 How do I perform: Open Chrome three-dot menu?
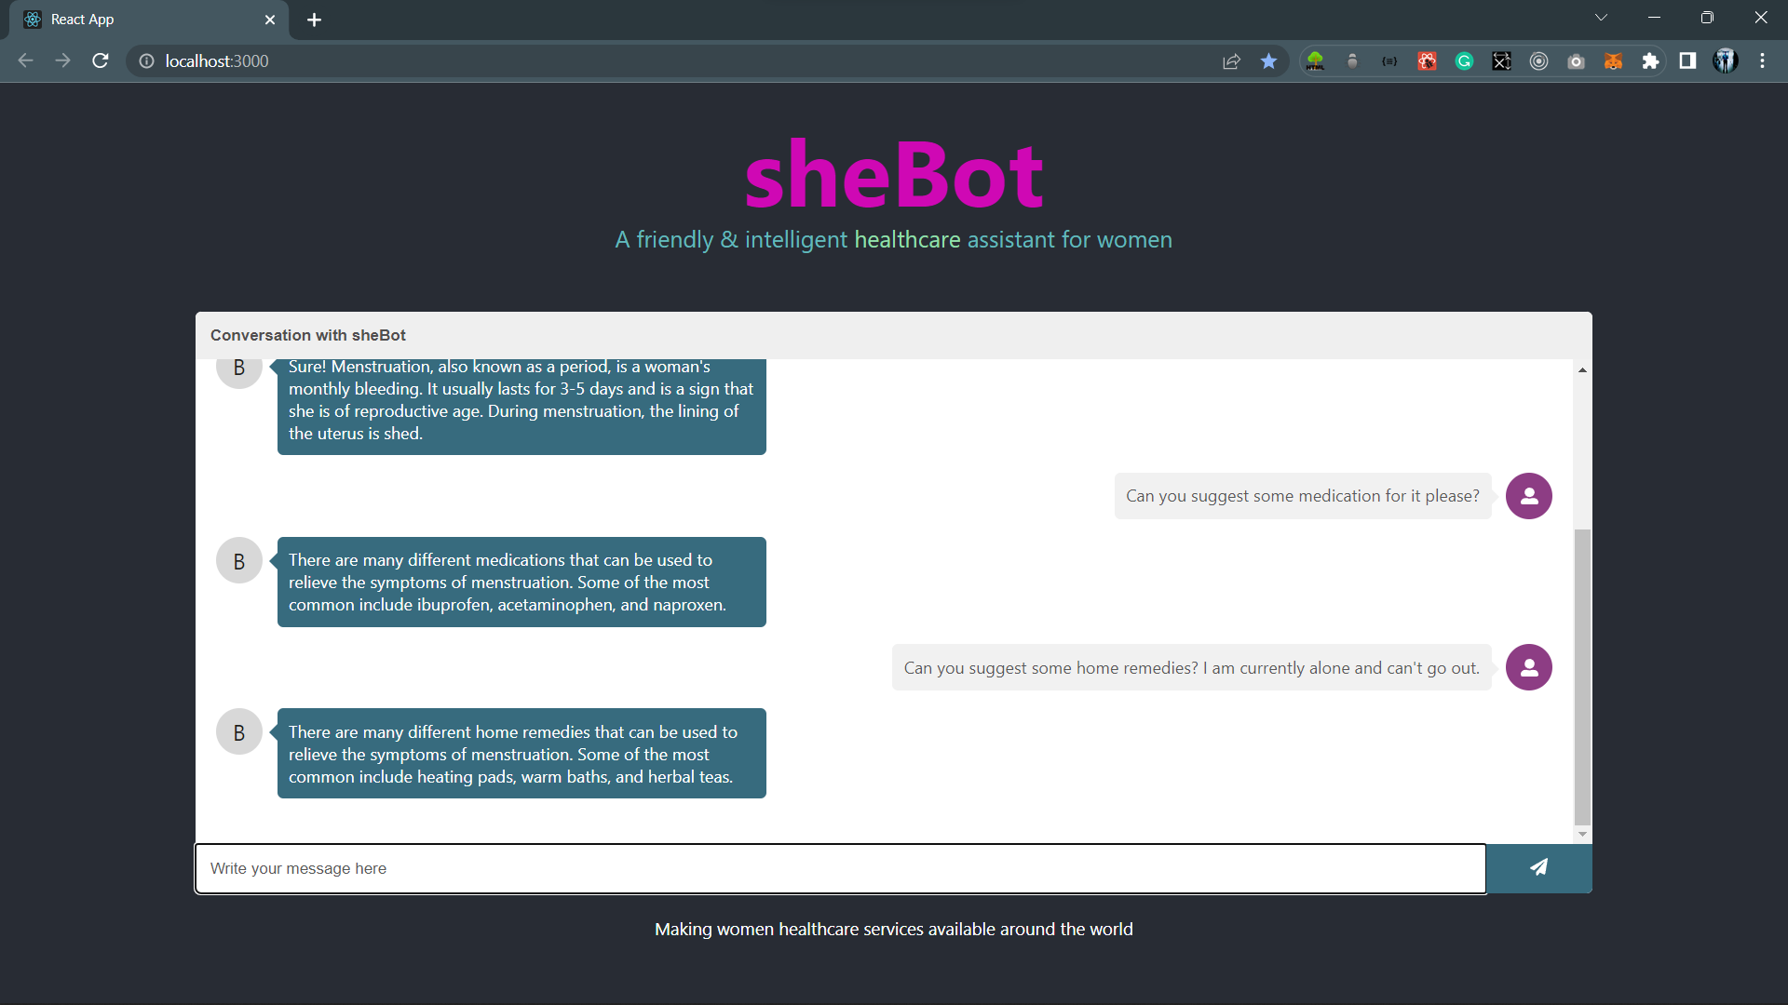tap(1762, 61)
